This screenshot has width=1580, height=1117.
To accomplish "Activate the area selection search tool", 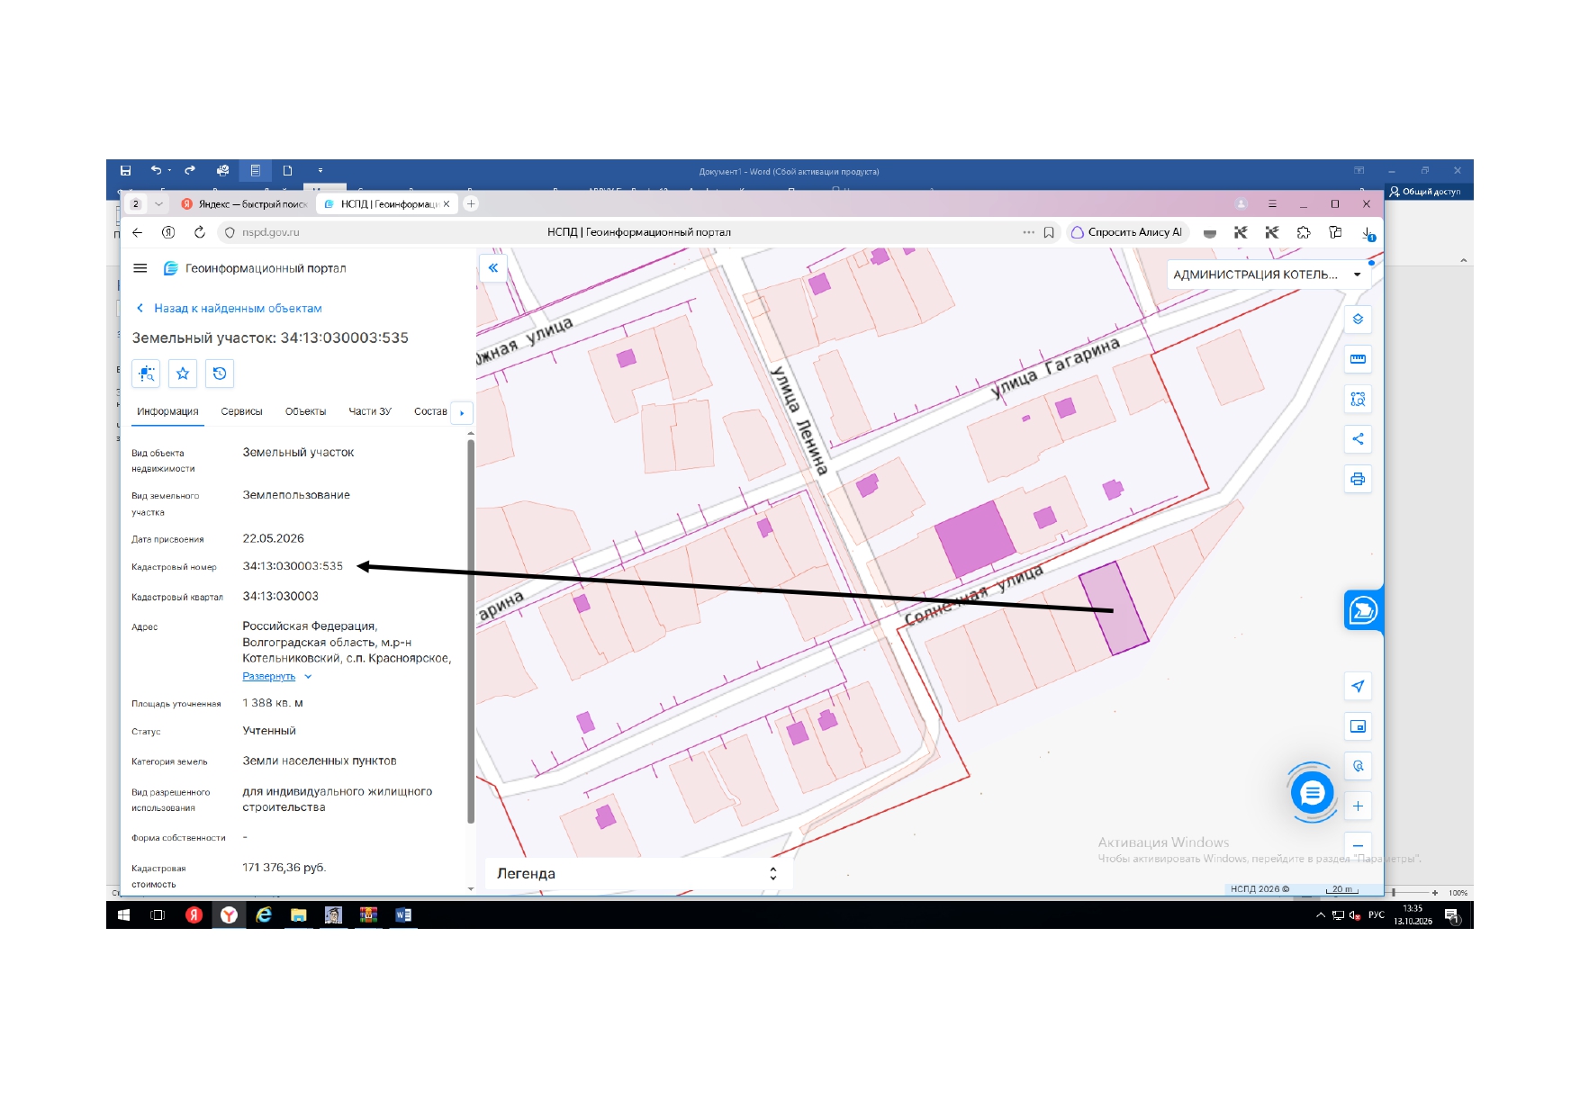I will tap(1358, 399).
